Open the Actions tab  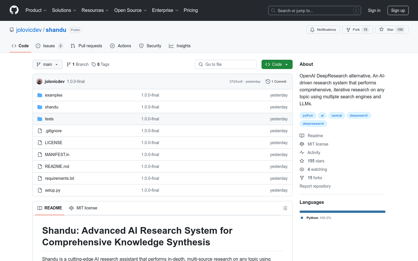pos(121,46)
